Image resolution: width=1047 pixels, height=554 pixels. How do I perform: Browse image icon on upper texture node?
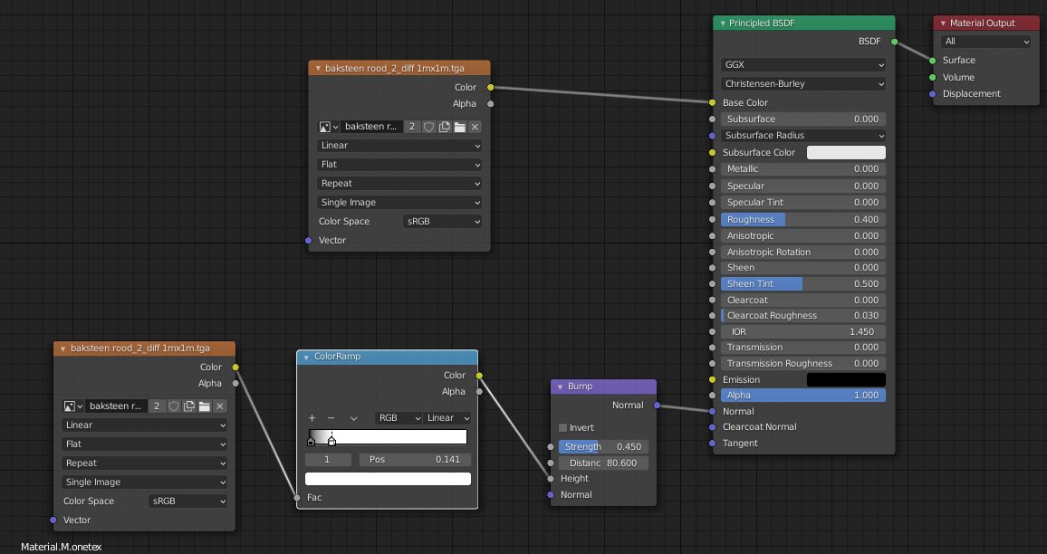tap(329, 127)
